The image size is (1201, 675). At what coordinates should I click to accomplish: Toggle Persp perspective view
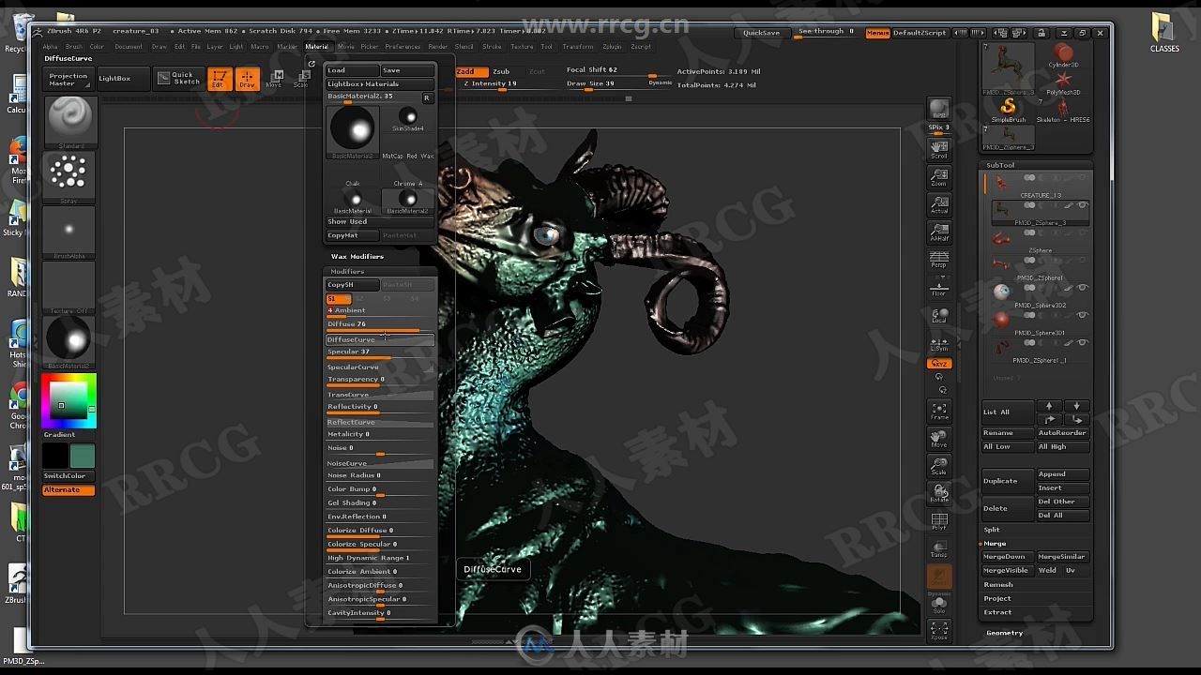[939, 259]
